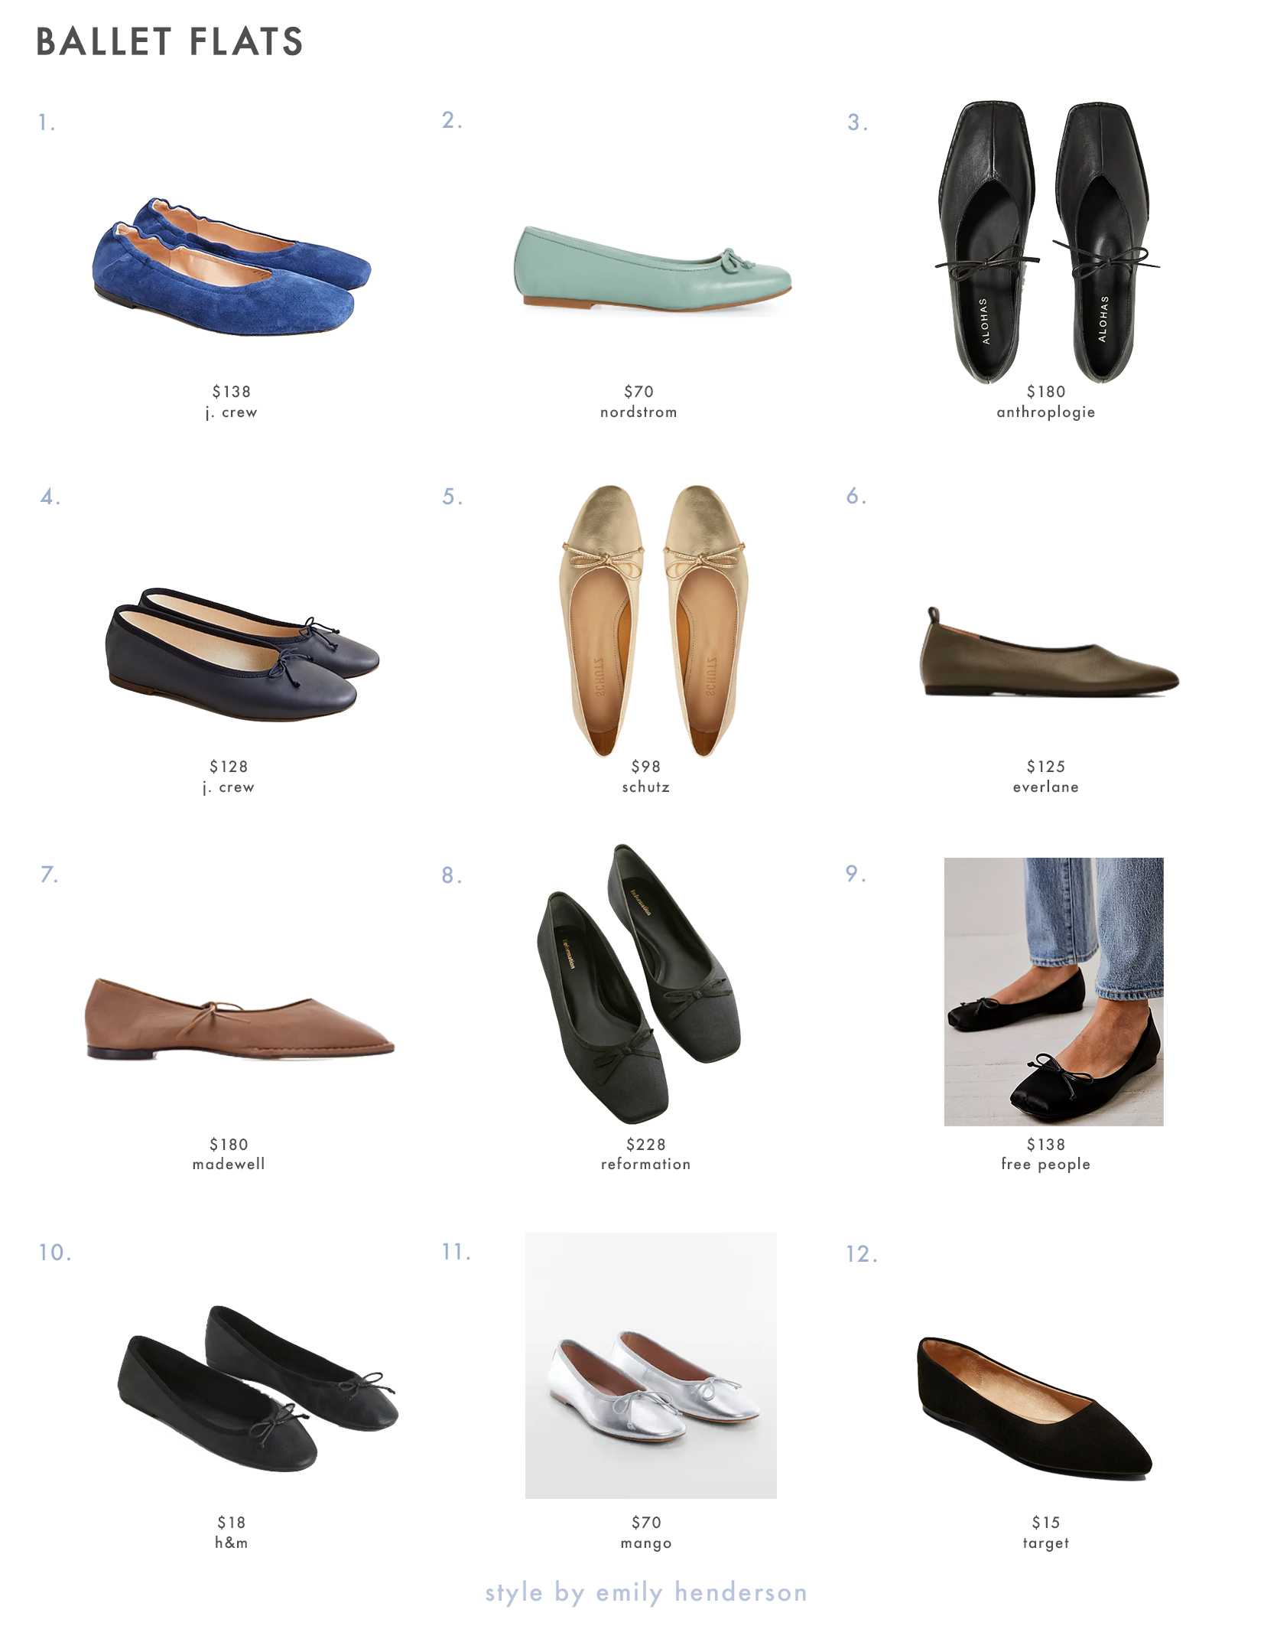Open the reformation link under $228
Viewport: 1277px width, 1629px height.
point(645,1164)
